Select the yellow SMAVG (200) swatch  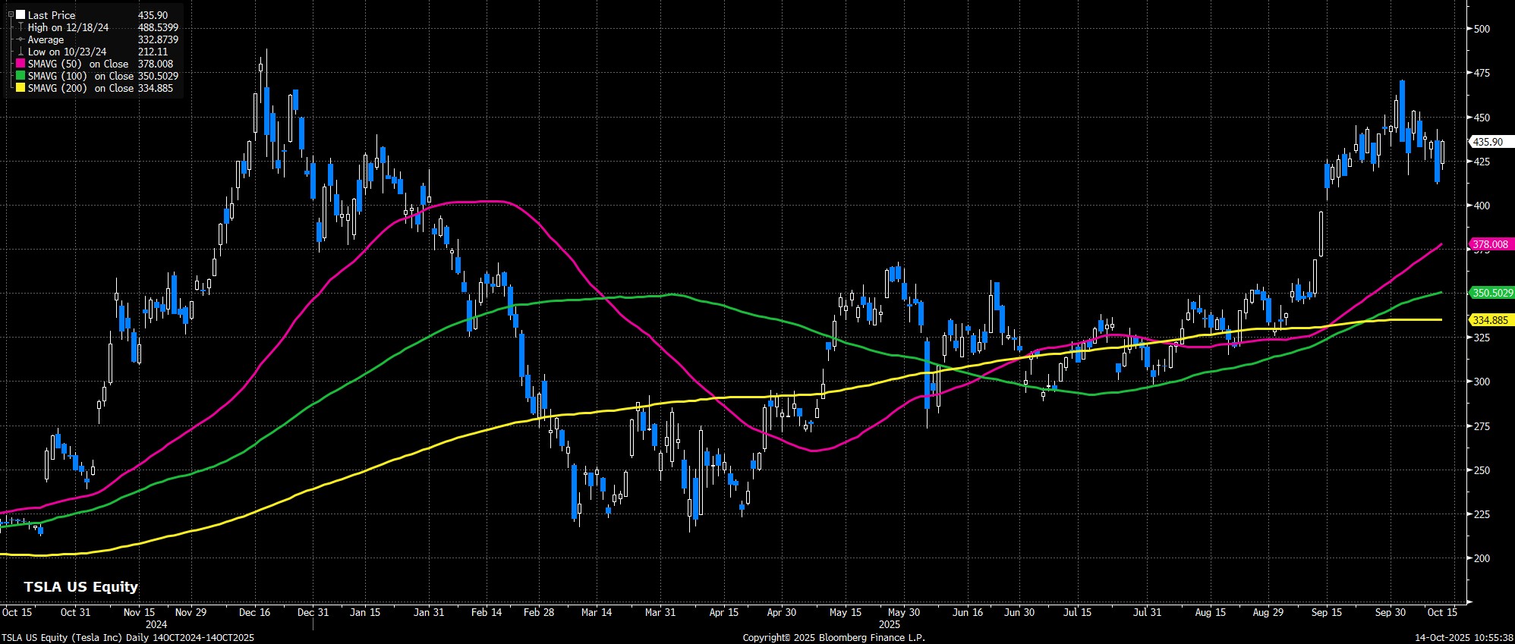pyautogui.click(x=20, y=89)
